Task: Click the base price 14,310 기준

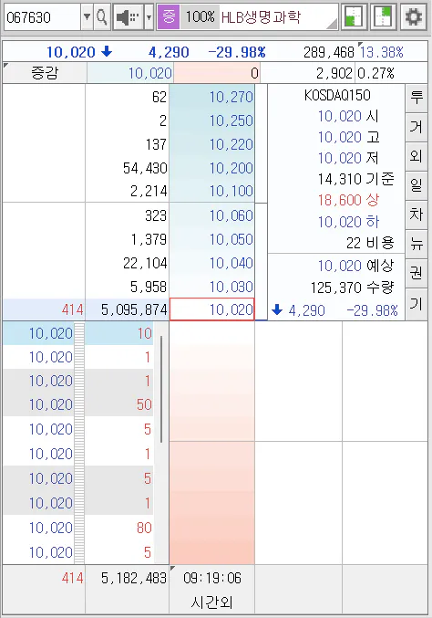Action: coord(355,179)
